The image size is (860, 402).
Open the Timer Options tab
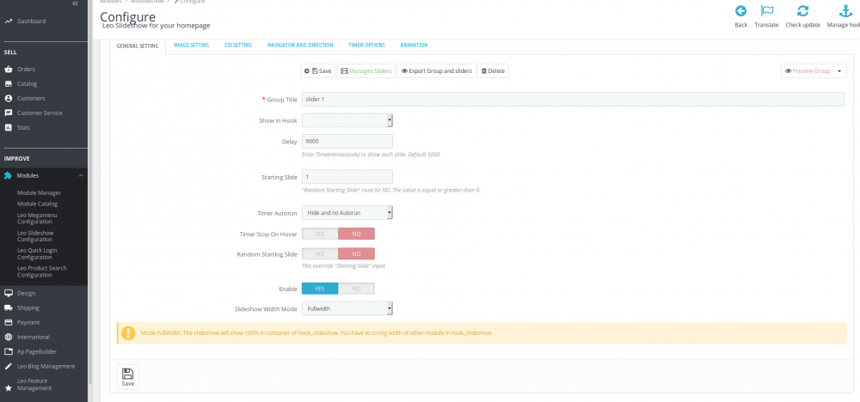pos(367,46)
